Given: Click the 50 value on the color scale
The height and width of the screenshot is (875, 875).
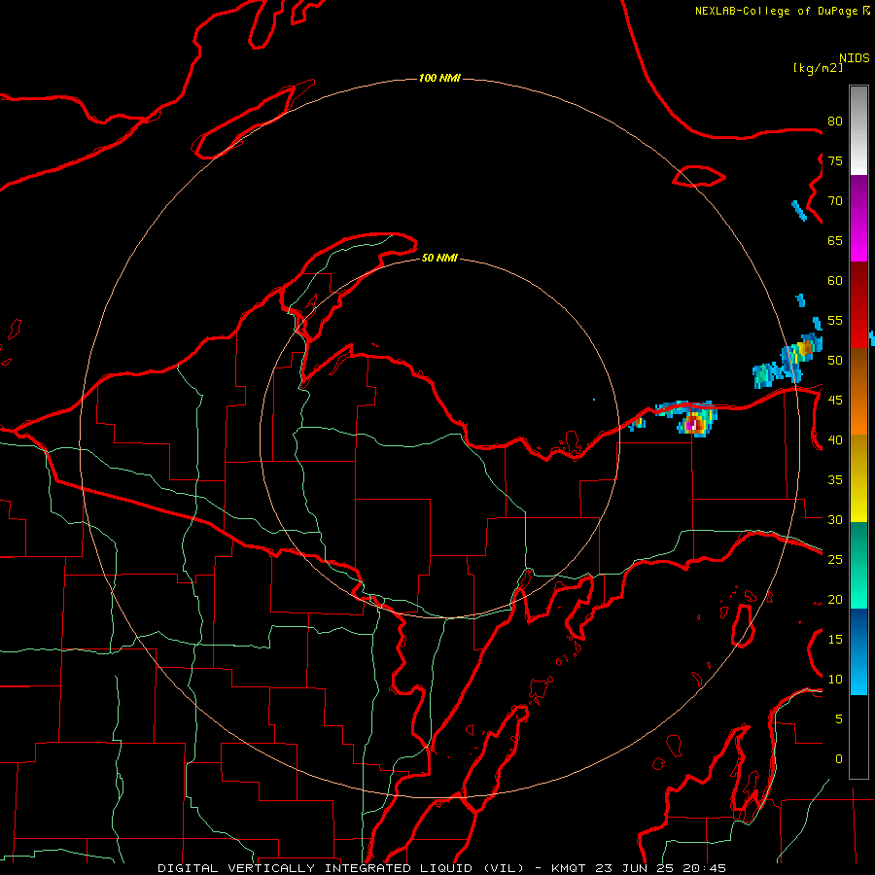Looking at the screenshot, I should [x=835, y=360].
